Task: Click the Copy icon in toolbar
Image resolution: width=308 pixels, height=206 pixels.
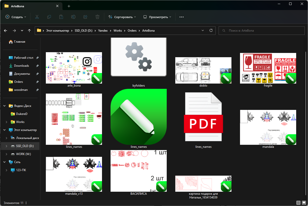Action: click(x=49, y=17)
